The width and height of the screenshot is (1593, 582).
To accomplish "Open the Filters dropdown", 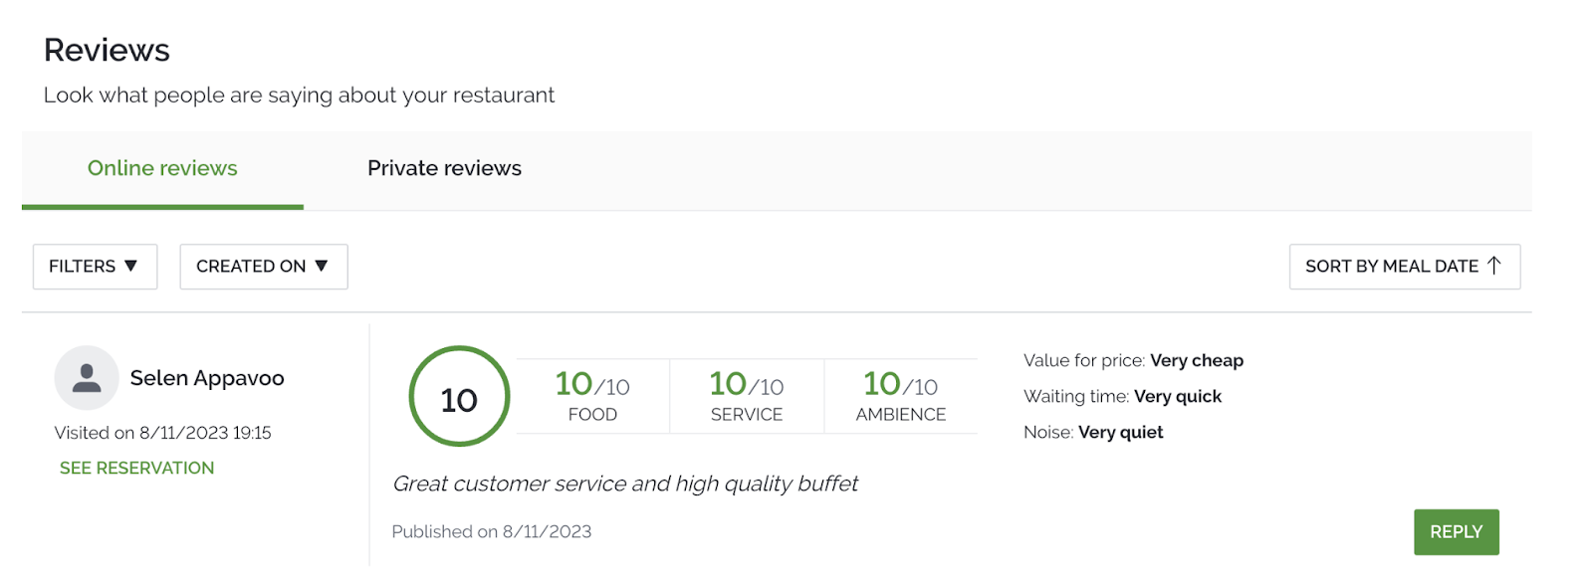I will (x=95, y=267).
